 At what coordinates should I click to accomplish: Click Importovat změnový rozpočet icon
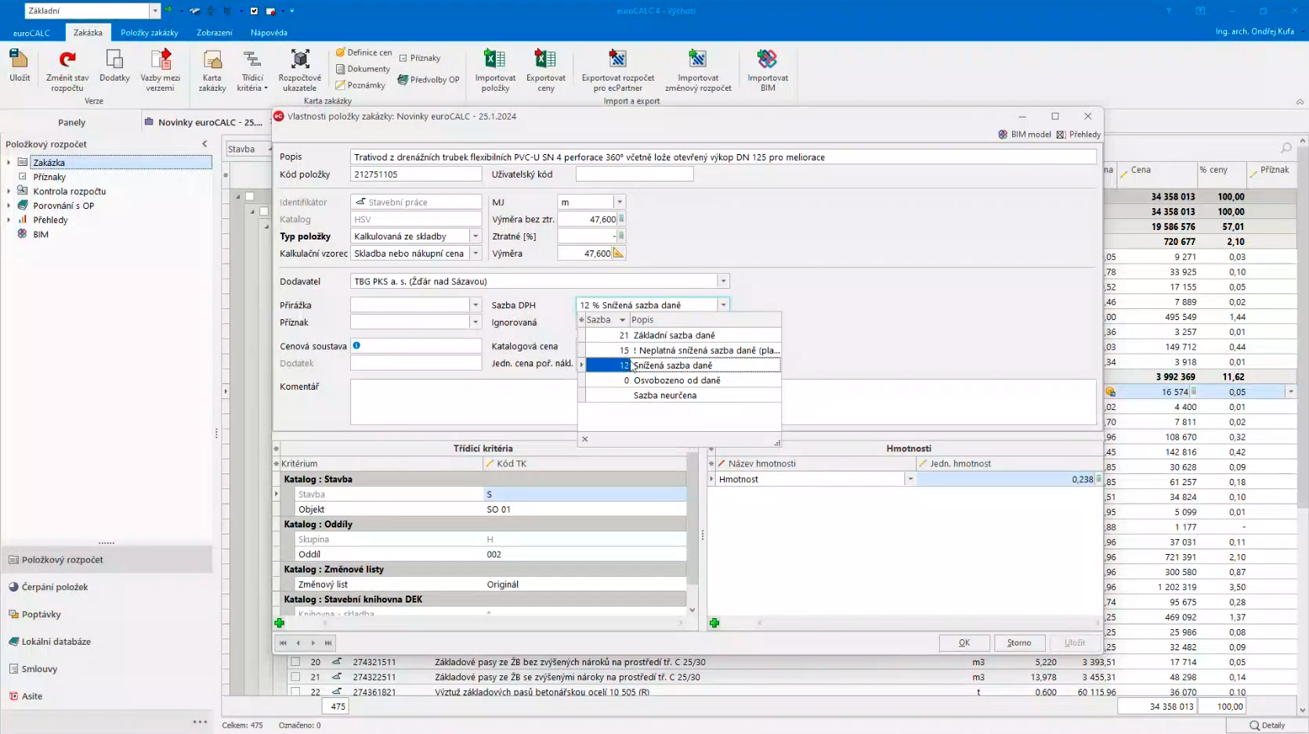pyautogui.click(x=698, y=70)
